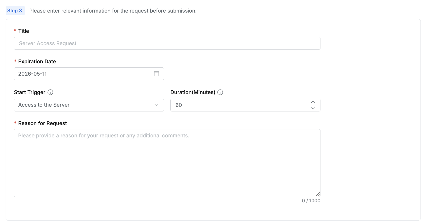This screenshot has height=224, width=428.
Task: Click the Title field label
Action: click(x=24, y=31)
